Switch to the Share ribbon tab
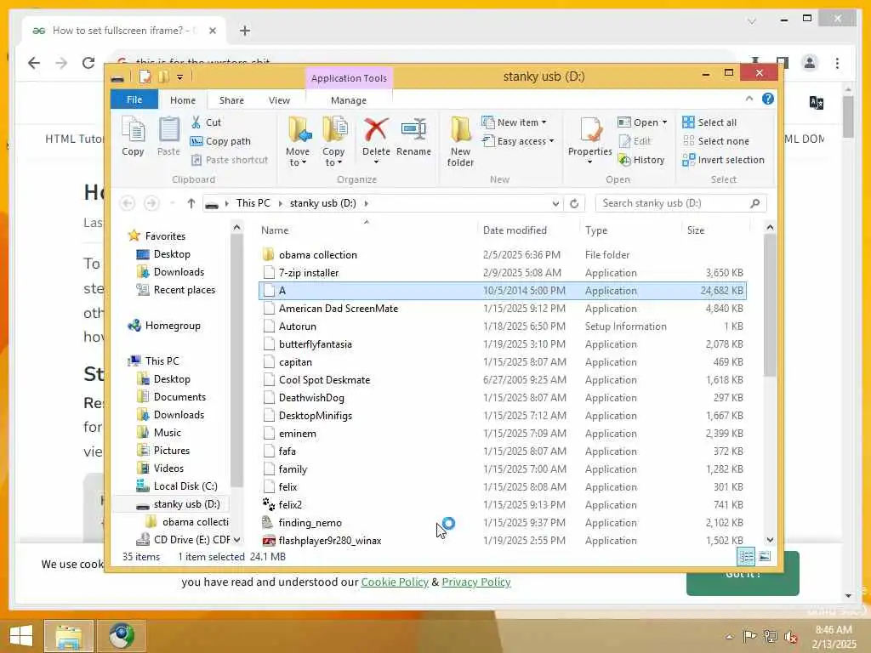 (x=231, y=100)
